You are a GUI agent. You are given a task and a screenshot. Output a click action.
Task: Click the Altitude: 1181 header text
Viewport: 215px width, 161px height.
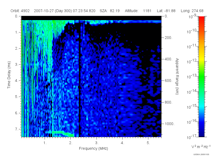[138, 11]
